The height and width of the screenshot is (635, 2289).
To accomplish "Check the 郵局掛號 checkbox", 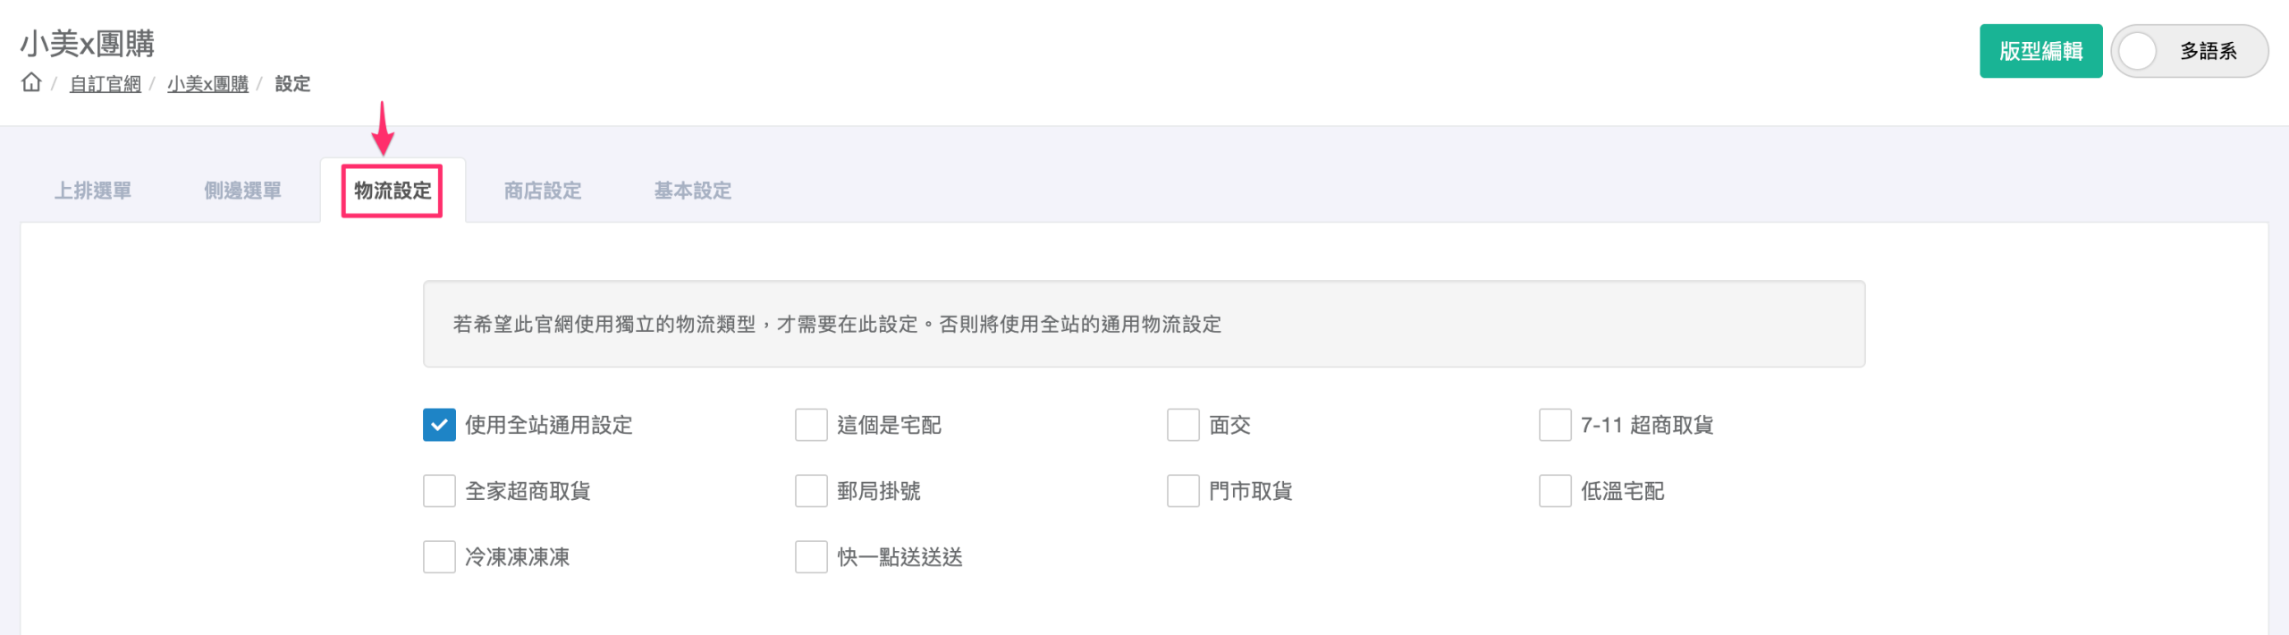I will click(x=811, y=491).
